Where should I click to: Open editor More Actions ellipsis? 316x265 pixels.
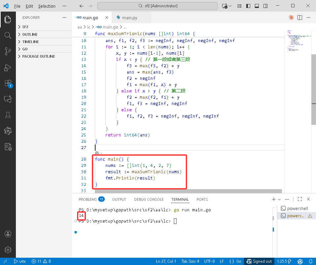point(308,18)
